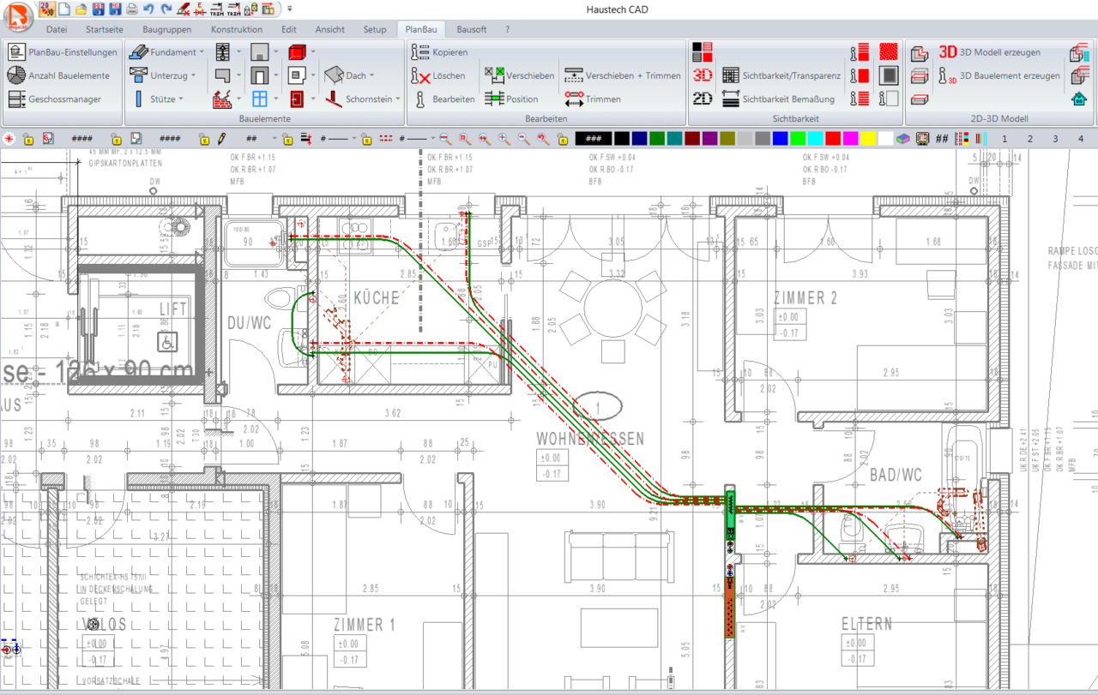Open the Dach dropdown menu
This screenshot has height=695, width=1098.
coord(372,76)
